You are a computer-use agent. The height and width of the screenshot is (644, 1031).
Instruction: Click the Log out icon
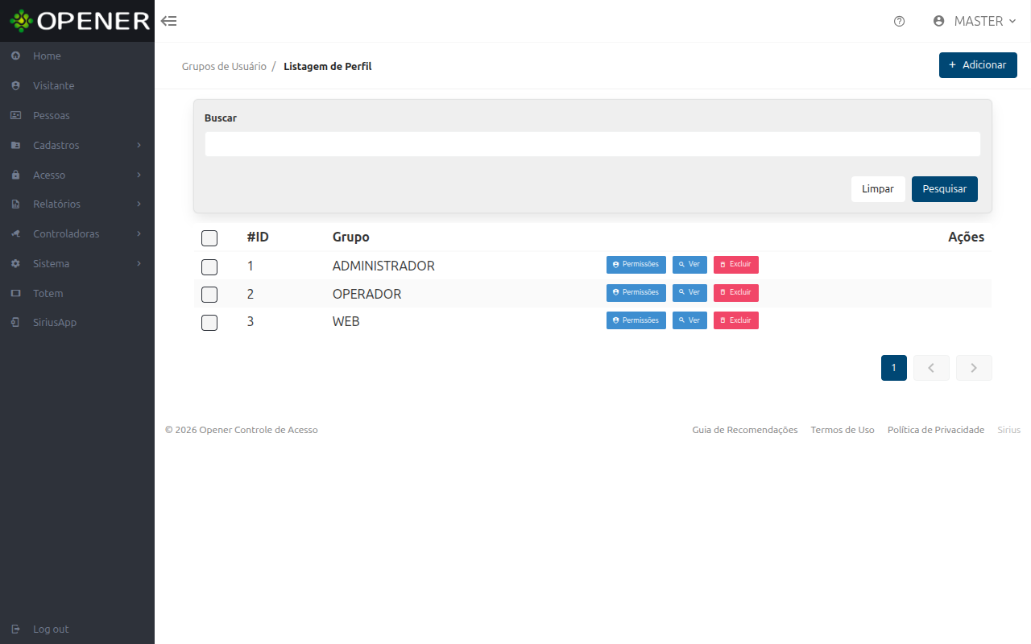point(15,629)
